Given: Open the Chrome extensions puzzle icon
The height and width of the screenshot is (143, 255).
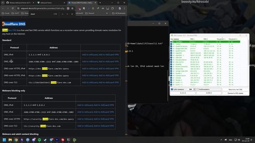Looking at the screenshot, I should tap(112, 8).
